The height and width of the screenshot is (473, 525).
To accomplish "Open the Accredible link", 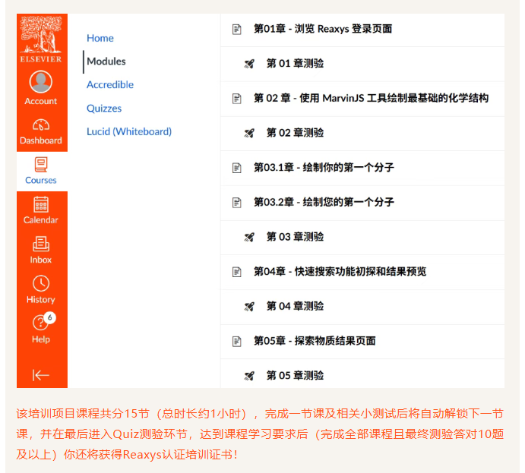I will (110, 84).
